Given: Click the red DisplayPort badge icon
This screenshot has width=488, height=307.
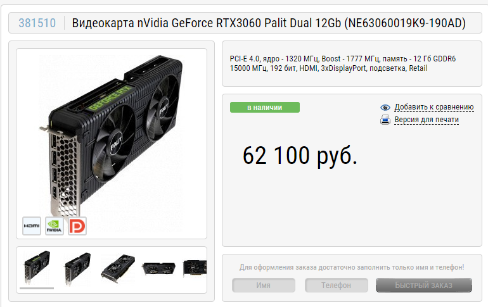Looking at the screenshot, I should tap(77, 226).
